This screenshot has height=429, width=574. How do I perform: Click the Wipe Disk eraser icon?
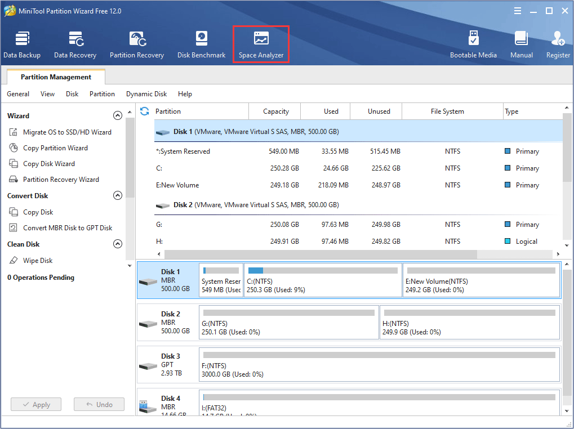coord(13,260)
